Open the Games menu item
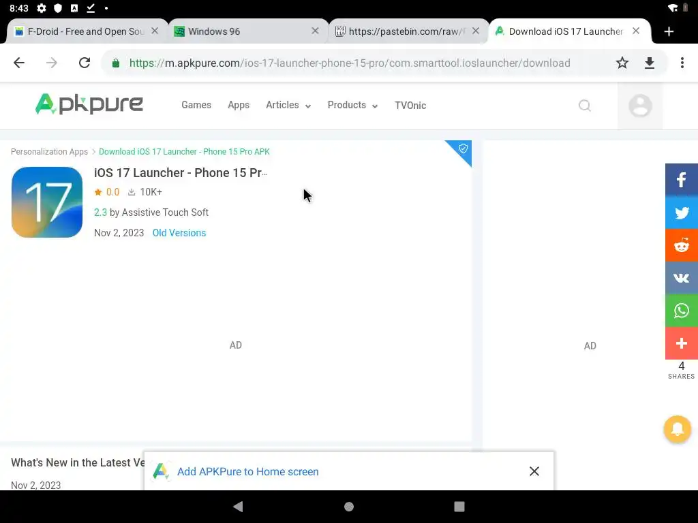Screen dimensions: 698x523 coord(196,105)
